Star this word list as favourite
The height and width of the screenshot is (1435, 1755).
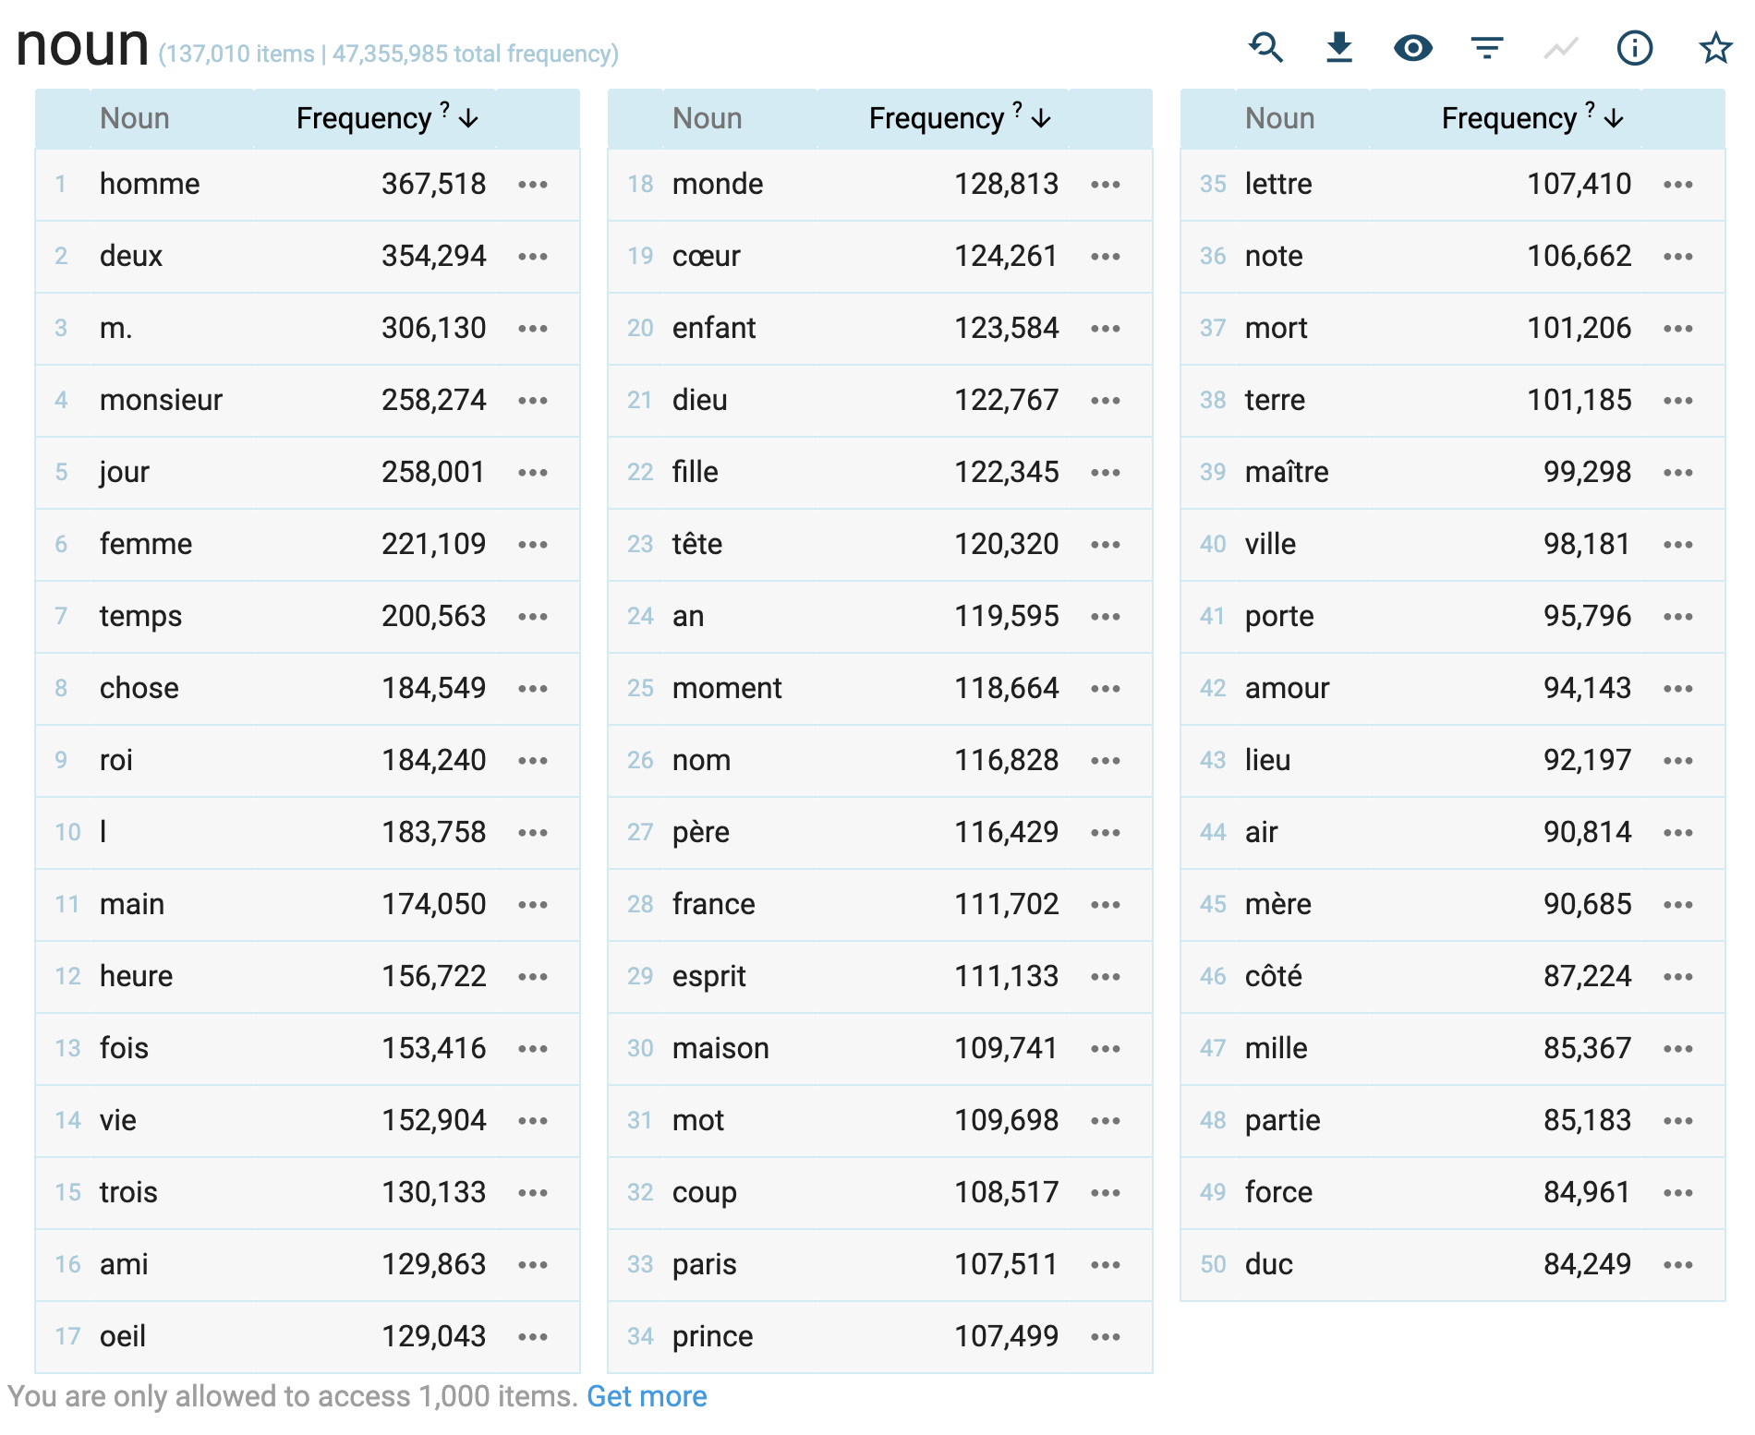[x=1715, y=47]
